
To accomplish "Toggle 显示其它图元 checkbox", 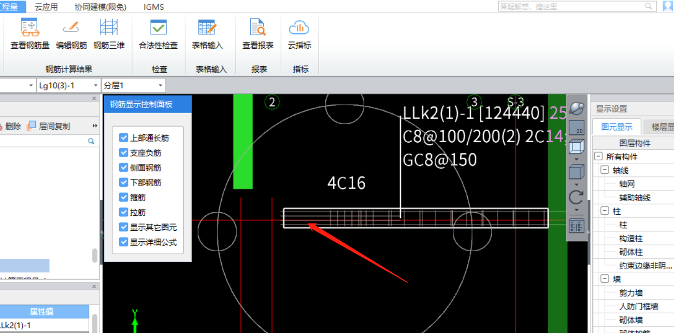I will (123, 227).
